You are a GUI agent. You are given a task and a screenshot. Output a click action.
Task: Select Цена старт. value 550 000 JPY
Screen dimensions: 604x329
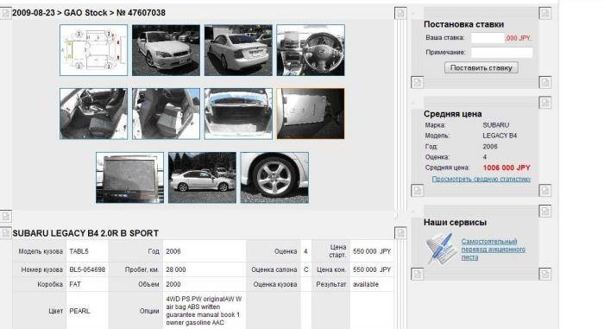coord(372,251)
